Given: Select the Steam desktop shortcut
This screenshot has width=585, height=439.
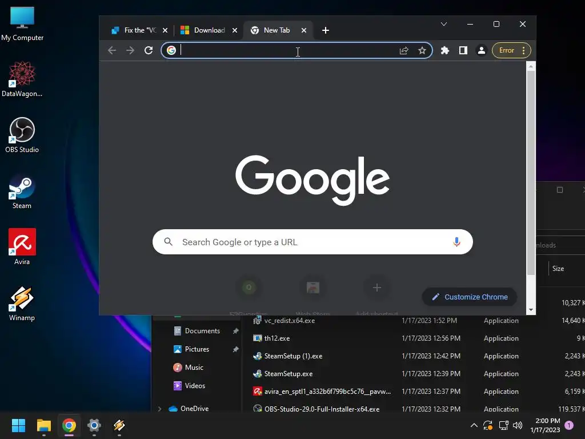Looking at the screenshot, I should [22, 191].
